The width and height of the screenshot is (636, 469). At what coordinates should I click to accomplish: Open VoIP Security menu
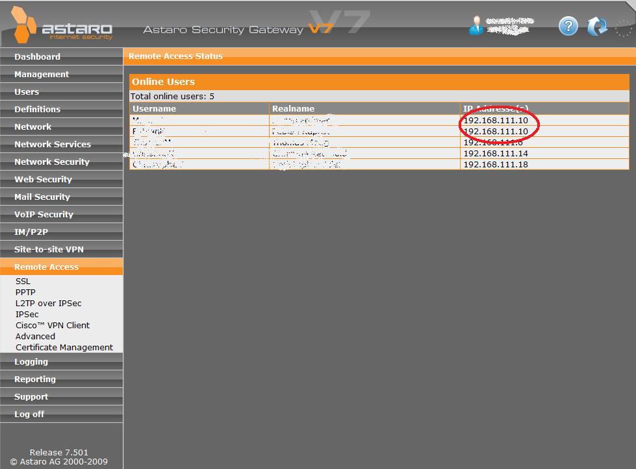[x=61, y=214]
